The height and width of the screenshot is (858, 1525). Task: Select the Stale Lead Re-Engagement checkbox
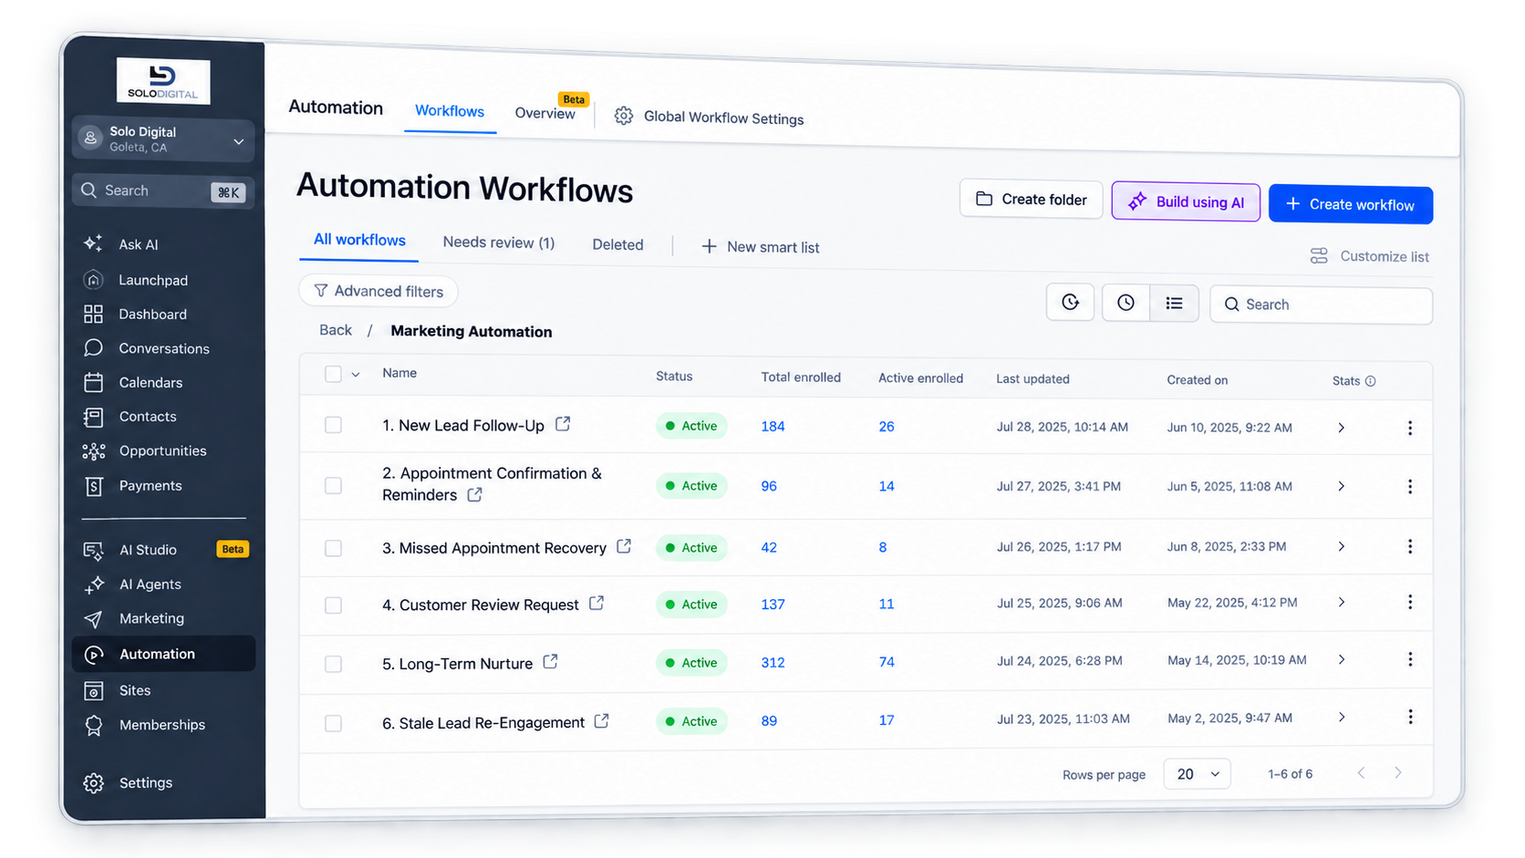click(333, 723)
